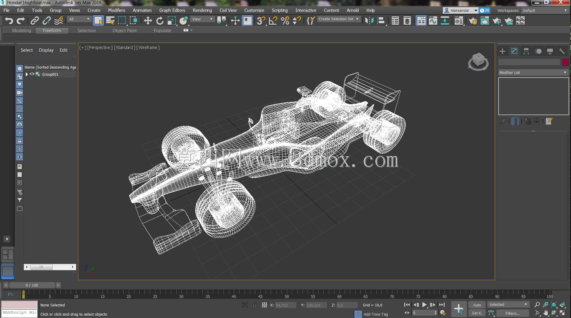Click the Redo arrow icon
This screenshot has width=571, height=318.
tap(21, 21)
